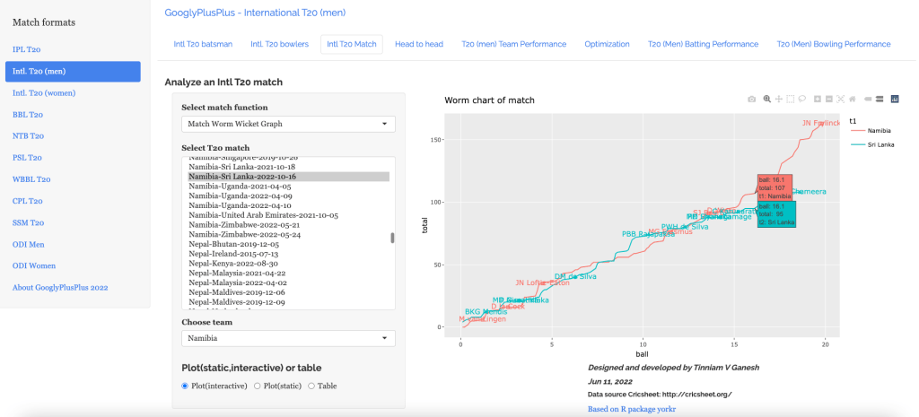Open the Intl T20 bowlers tab
Image resolution: width=919 pixels, height=417 pixels.
[x=279, y=44]
